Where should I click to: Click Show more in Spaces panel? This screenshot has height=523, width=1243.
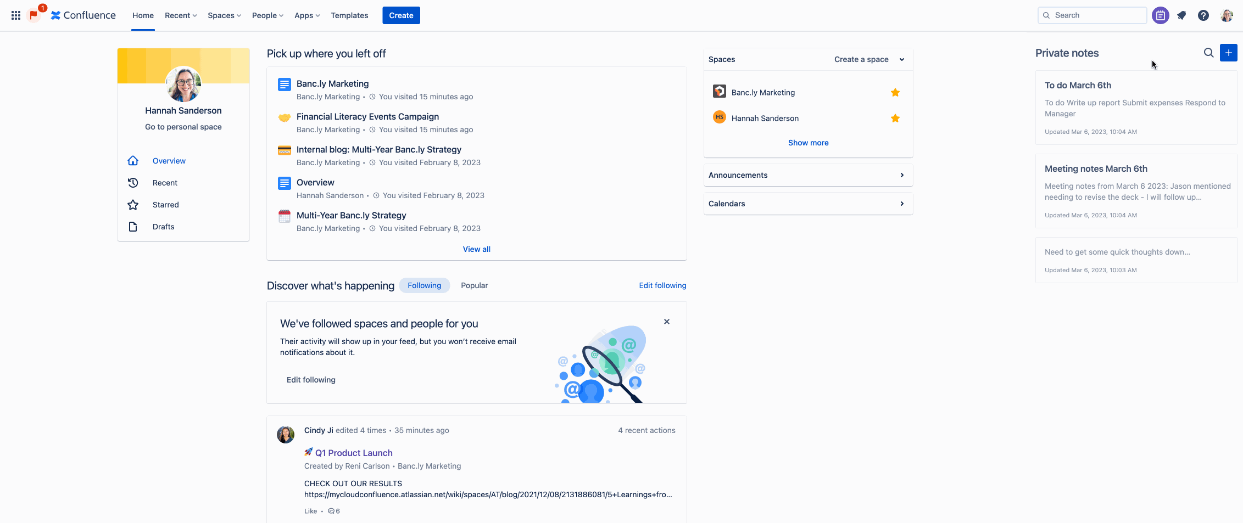pyautogui.click(x=808, y=143)
